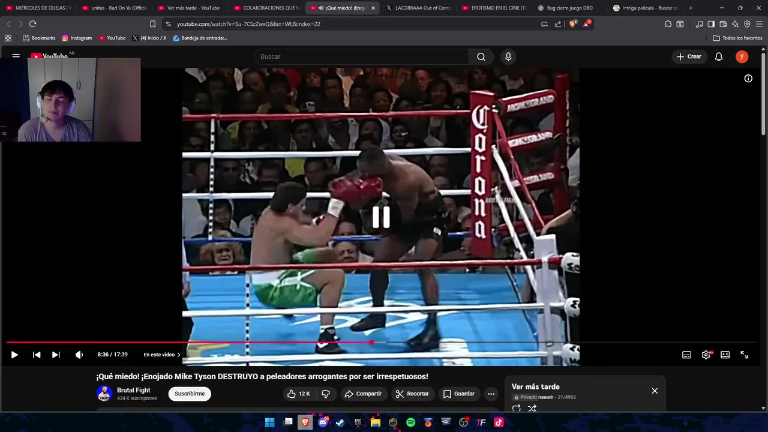Open Windows Start menu
Viewport: 768px width, 432px height.
[x=270, y=422]
